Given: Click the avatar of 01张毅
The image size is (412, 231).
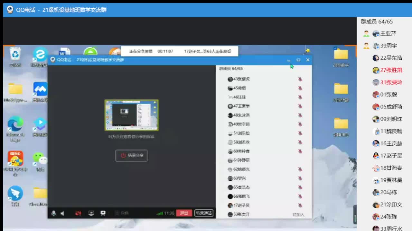Looking at the screenshot, I should coord(376,95).
